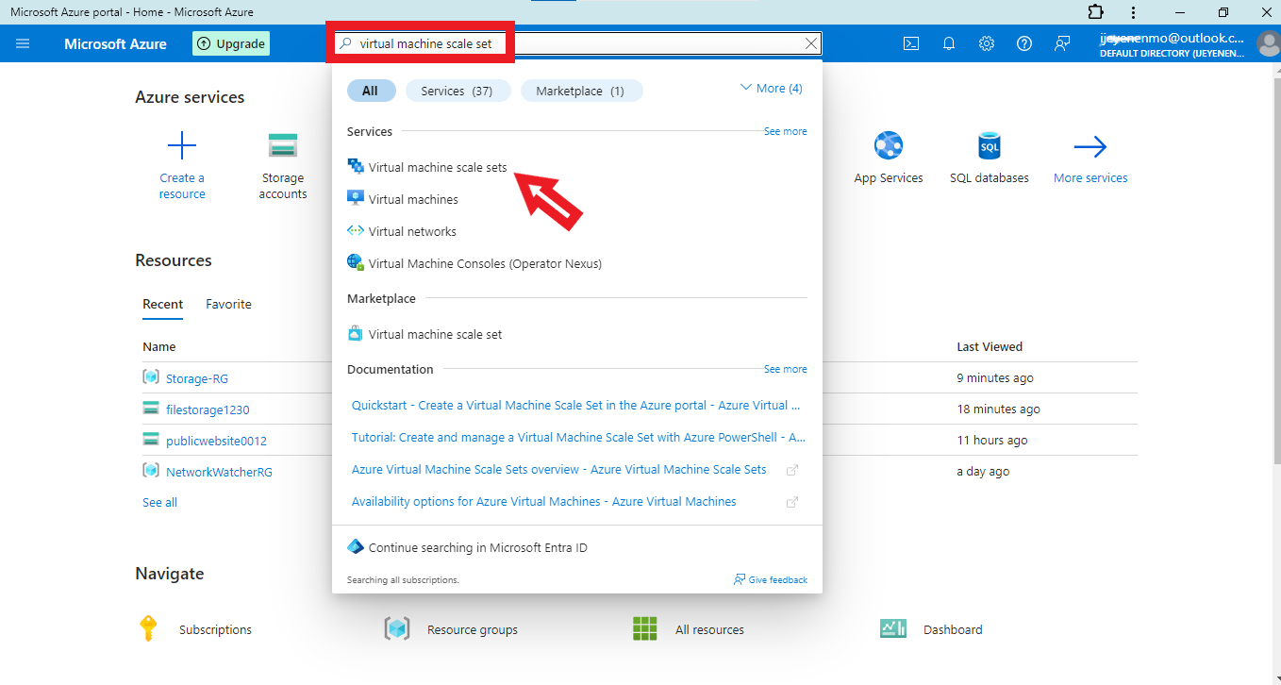The height and width of the screenshot is (685, 1281).
Task: Select the Services (37) filter
Action: click(x=457, y=91)
